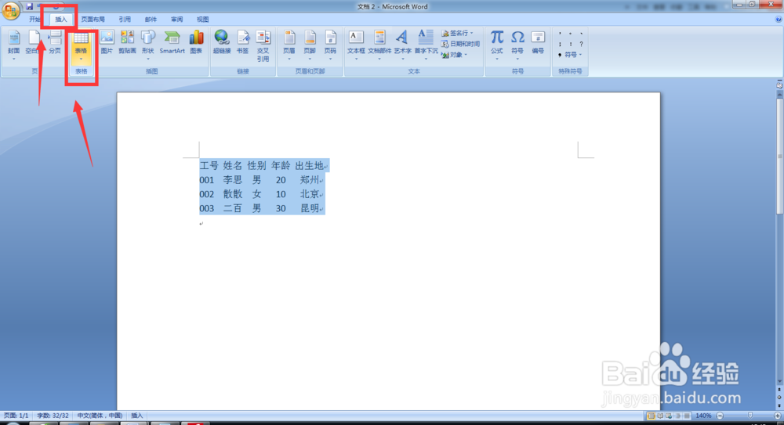Click the header cell text 工号
The height and width of the screenshot is (425, 784).
[x=209, y=165]
